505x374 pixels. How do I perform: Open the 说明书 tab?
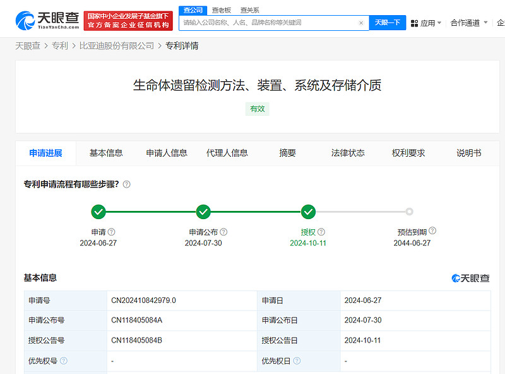(469, 153)
